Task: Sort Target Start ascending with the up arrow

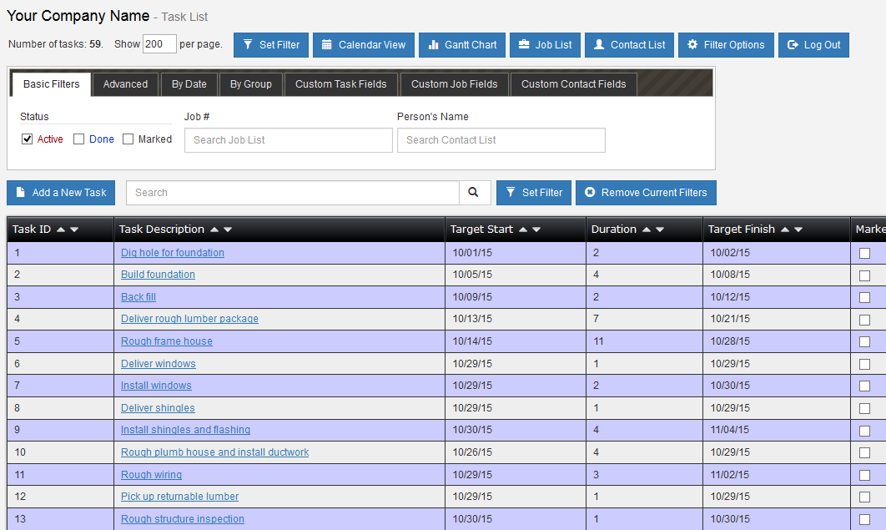Action: (524, 229)
